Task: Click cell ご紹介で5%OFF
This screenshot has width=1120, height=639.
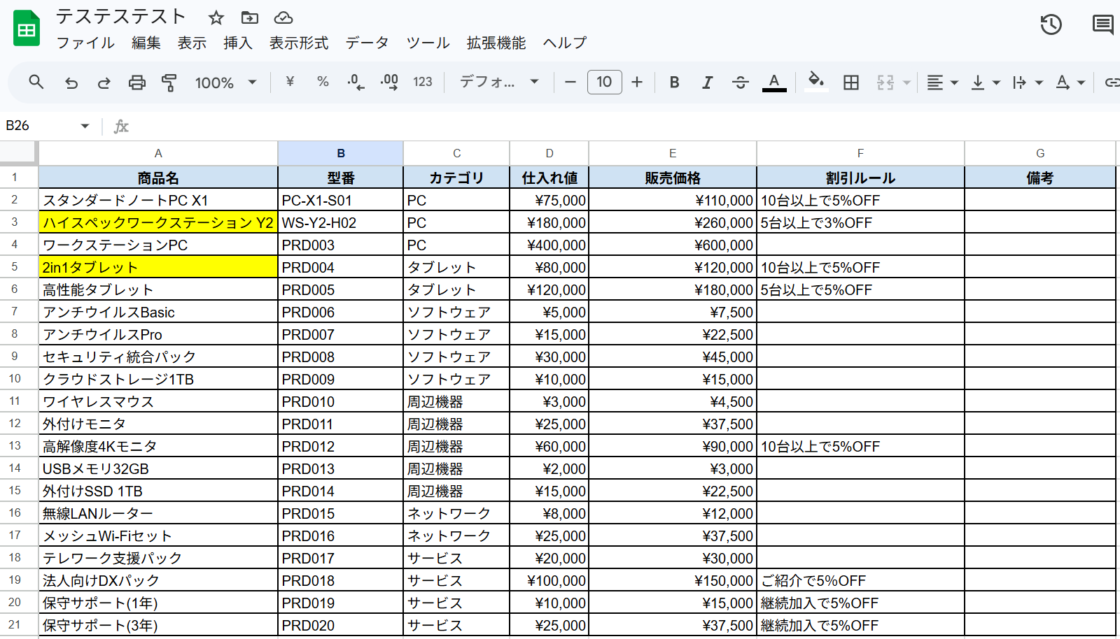Action: (860, 580)
